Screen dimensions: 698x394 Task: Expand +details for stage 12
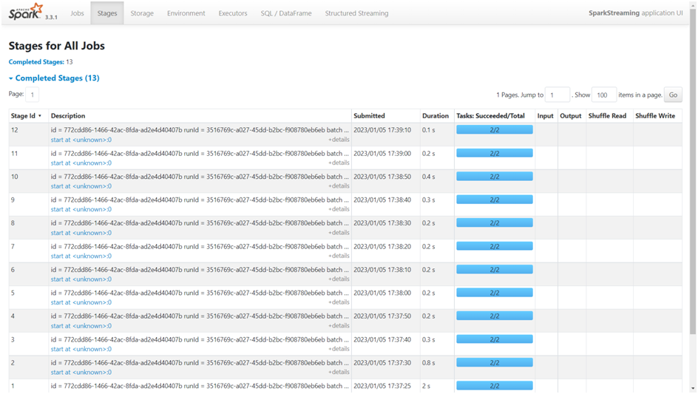coord(339,140)
